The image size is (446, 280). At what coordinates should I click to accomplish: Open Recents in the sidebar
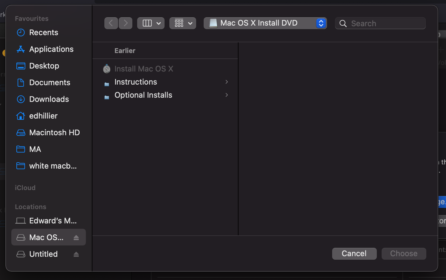tap(49, 32)
